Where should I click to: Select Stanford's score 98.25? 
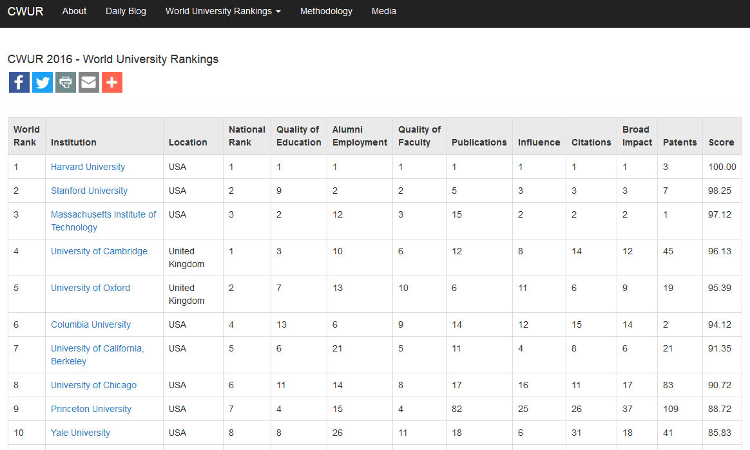click(x=720, y=191)
